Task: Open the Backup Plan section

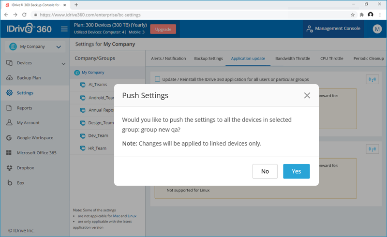Action: tap(29, 78)
